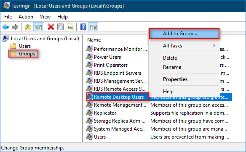Image resolution: width=246 pixels, height=152 pixels.
Task: Click the RDS Remote Access Servers group icon
Action: tap(90, 89)
